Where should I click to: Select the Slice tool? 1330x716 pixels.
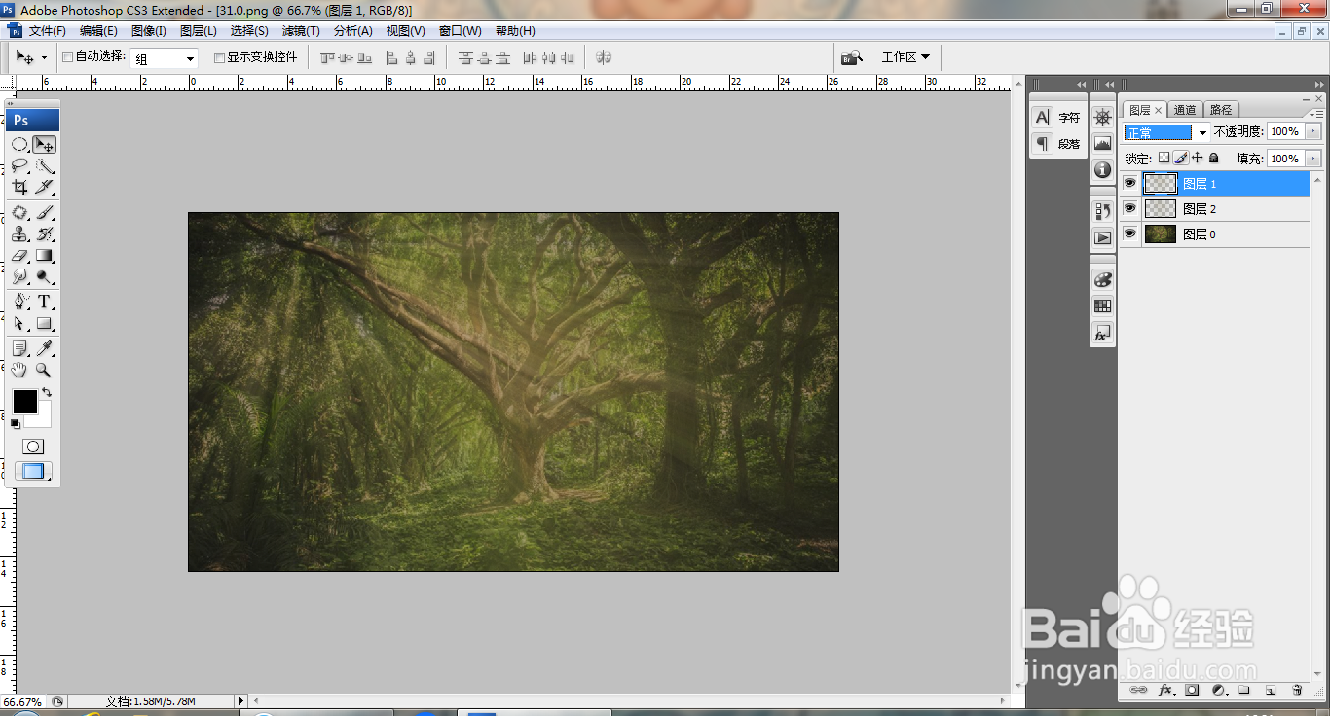(44, 187)
